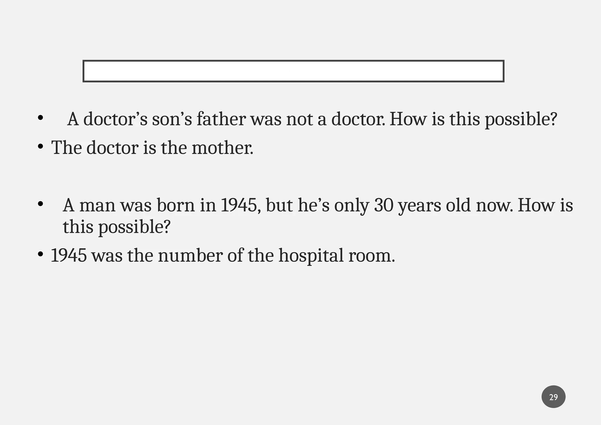Click the words "A doctor's son's father"
The width and height of the screenshot is (601, 425).
click(156, 119)
